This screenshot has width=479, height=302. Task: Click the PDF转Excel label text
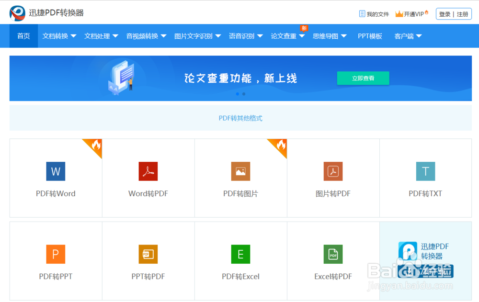(x=241, y=276)
